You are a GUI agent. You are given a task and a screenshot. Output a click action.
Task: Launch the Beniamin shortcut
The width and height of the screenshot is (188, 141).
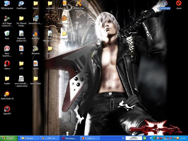[x=36, y=50]
